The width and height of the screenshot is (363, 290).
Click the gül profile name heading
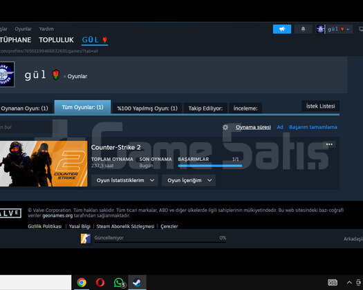[35, 75]
